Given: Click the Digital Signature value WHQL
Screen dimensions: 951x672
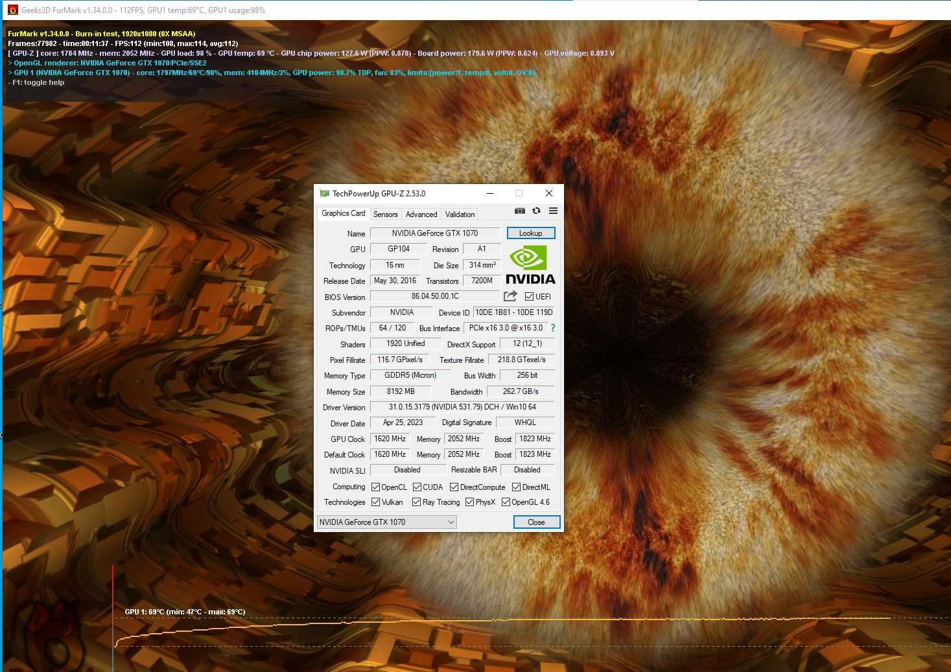Looking at the screenshot, I should coord(525,423).
